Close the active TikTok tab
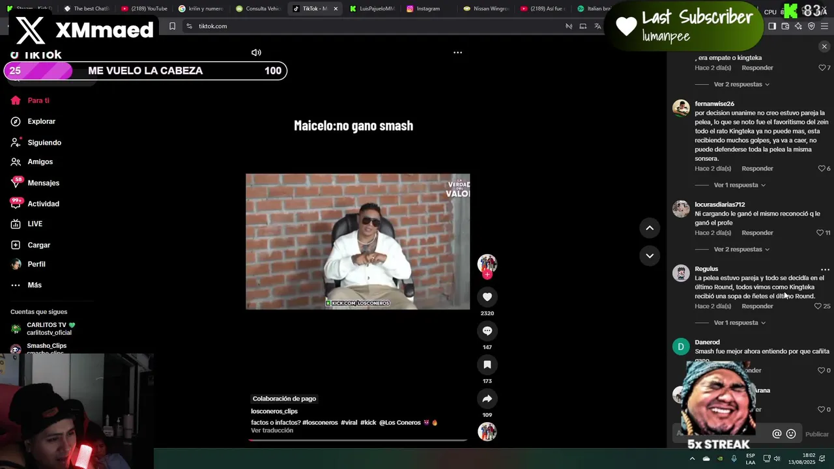Viewport: 834px width, 469px height. [x=336, y=9]
